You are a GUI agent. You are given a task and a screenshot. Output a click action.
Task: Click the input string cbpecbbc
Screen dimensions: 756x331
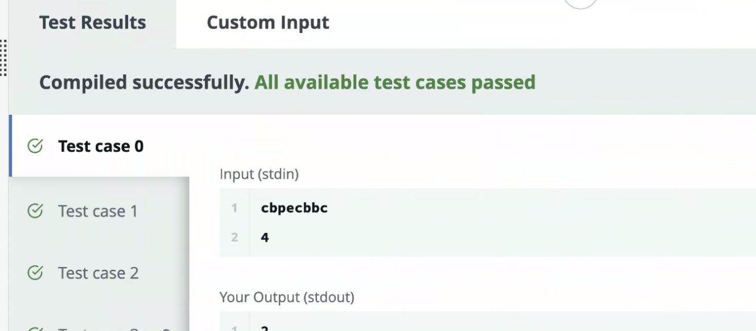pyautogui.click(x=294, y=208)
